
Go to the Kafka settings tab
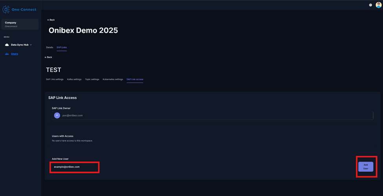[x=74, y=79]
